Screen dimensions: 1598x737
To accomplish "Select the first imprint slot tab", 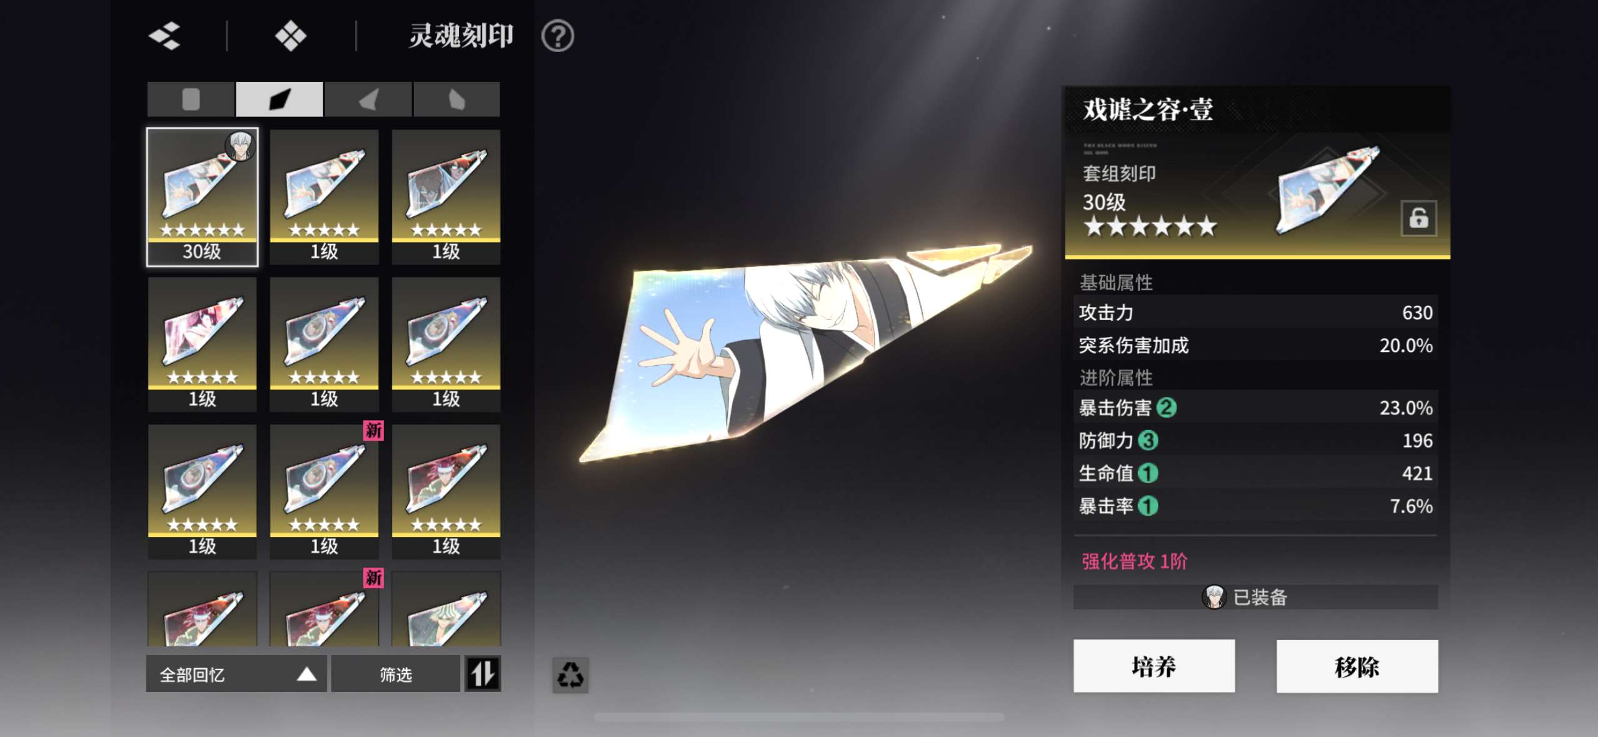I will pos(191,99).
